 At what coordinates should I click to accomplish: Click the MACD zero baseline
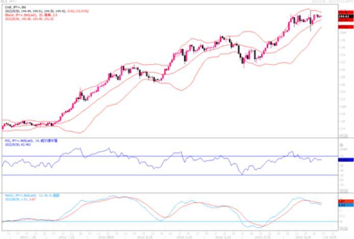[170, 221]
